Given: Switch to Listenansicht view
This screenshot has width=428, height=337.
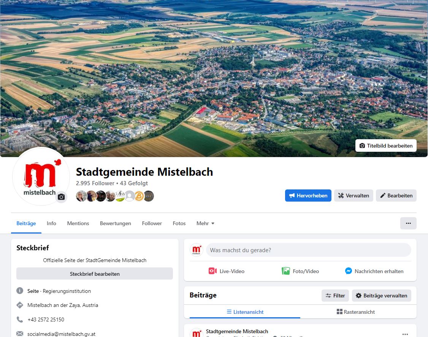Looking at the screenshot, I should click(x=245, y=312).
